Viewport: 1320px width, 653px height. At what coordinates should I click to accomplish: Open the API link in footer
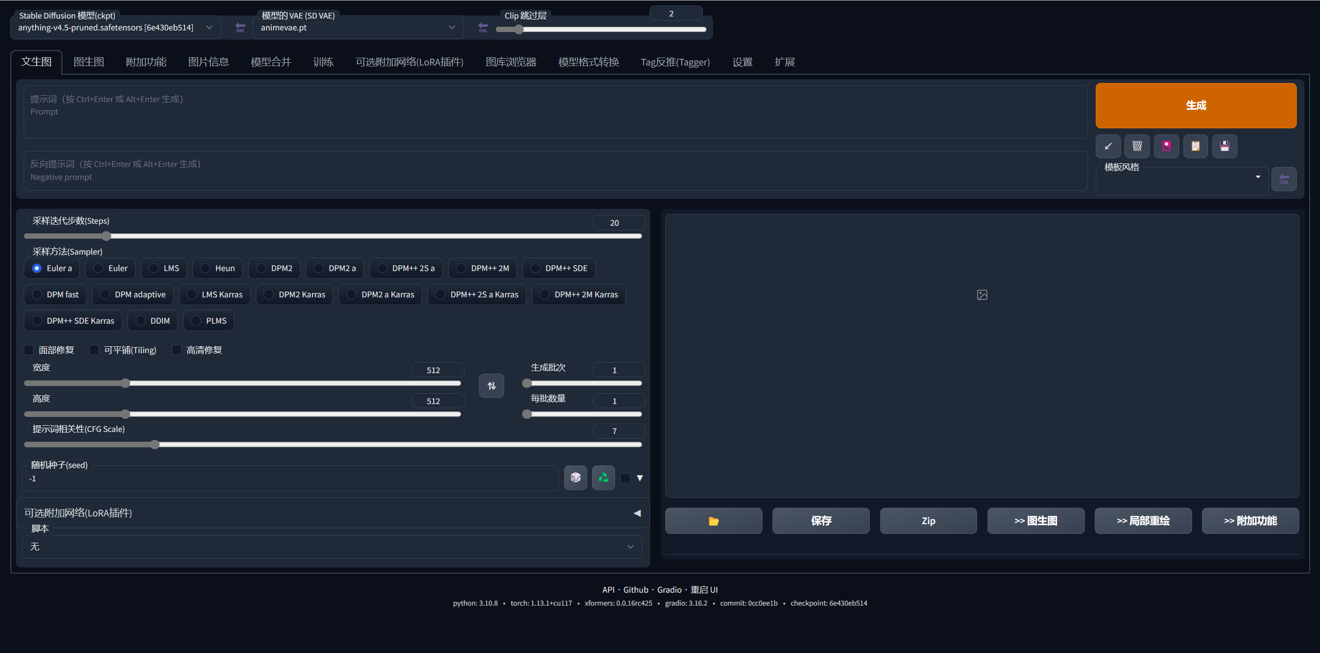(x=608, y=590)
